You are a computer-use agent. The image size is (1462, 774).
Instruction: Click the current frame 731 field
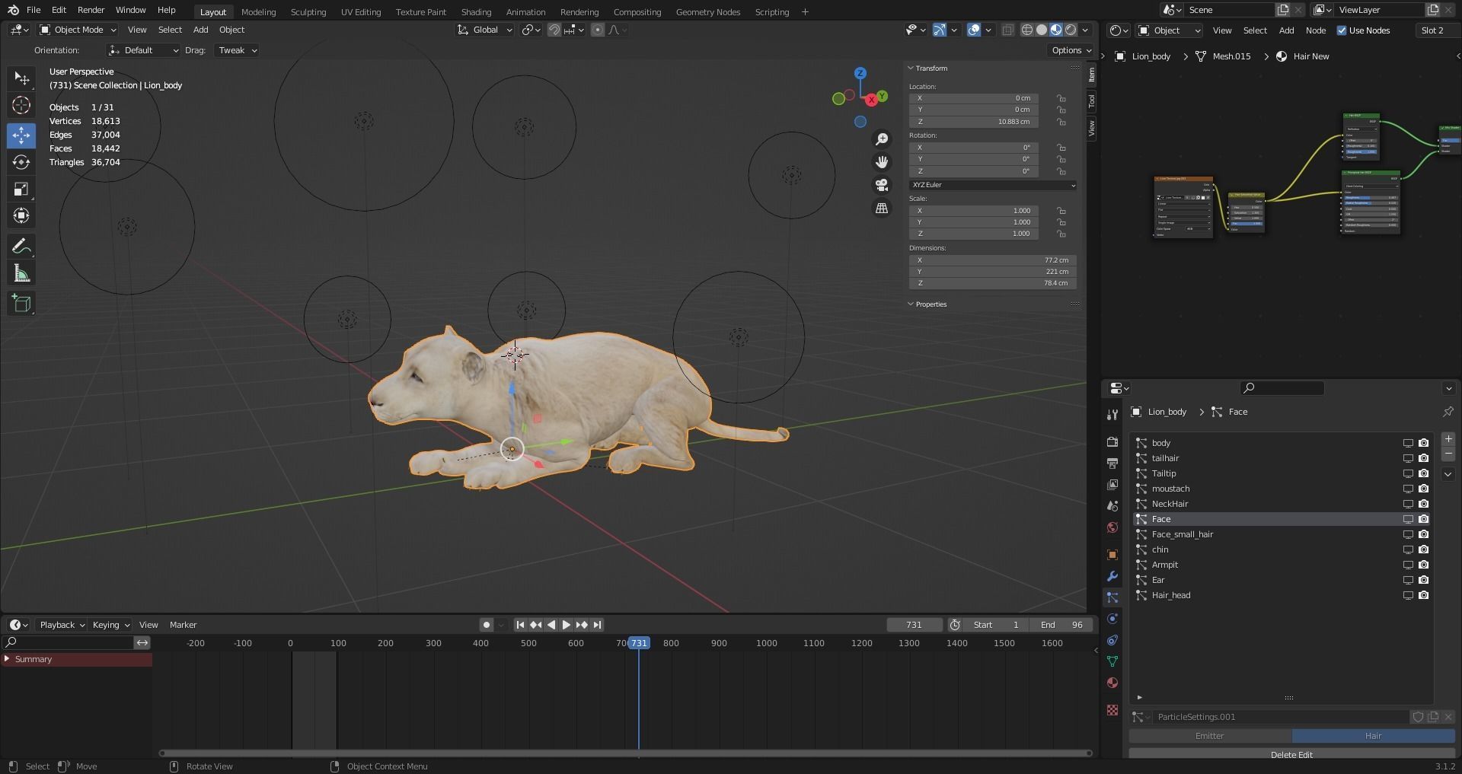(915, 625)
